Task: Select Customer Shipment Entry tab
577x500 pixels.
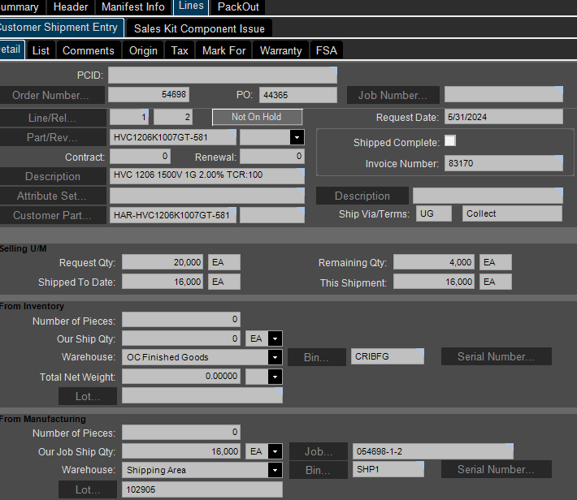Action: [61, 28]
